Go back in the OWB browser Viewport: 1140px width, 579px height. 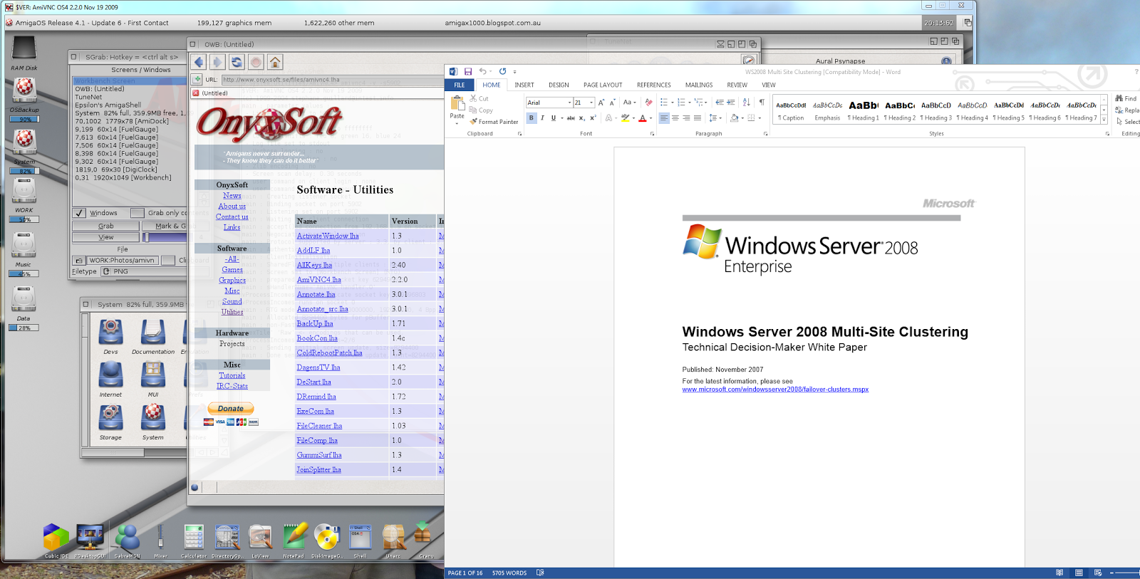pyautogui.click(x=199, y=62)
